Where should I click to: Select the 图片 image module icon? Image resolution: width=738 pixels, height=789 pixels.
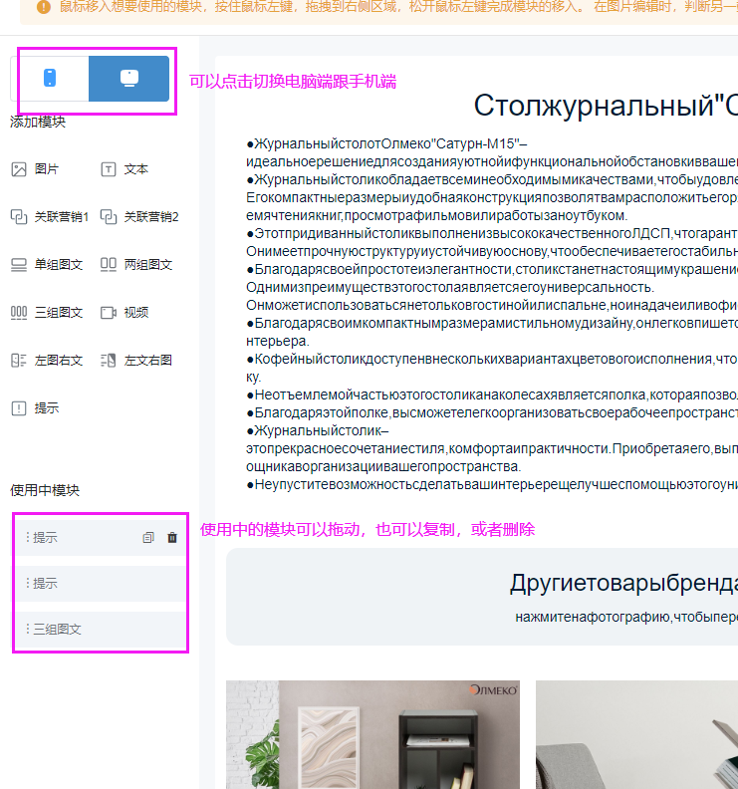(x=19, y=169)
